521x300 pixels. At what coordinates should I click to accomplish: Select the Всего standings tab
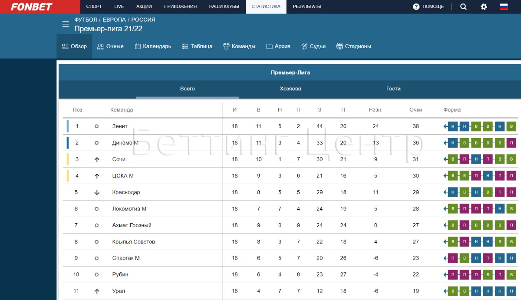[188, 89]
